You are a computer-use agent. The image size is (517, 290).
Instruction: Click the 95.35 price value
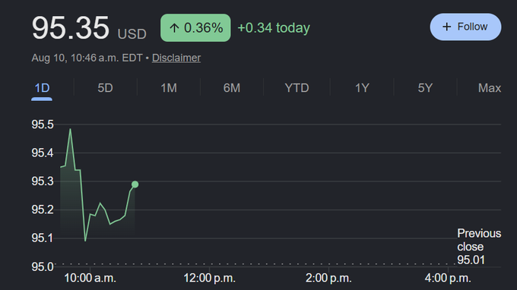[x=70, y=28]
